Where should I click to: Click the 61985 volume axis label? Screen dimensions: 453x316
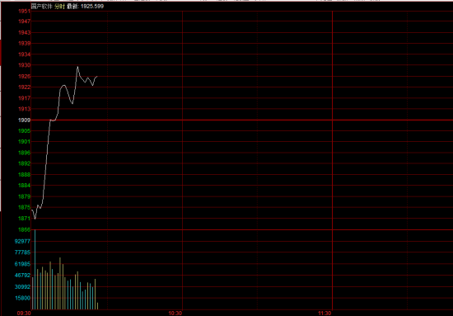click(x=22, y=264)
